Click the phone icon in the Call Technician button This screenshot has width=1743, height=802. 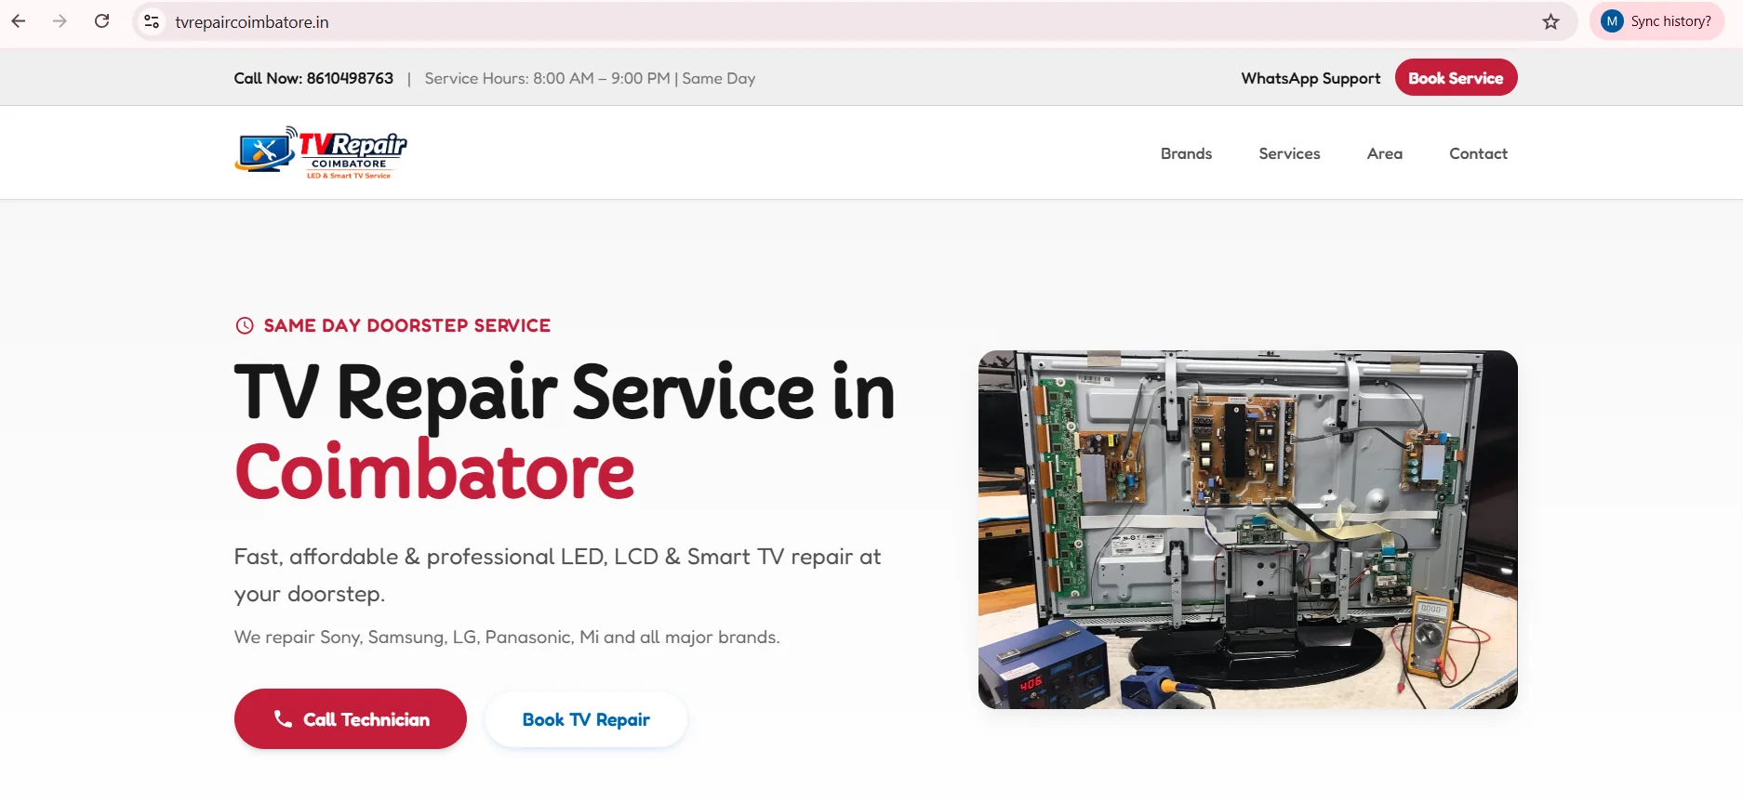(283, 718)
